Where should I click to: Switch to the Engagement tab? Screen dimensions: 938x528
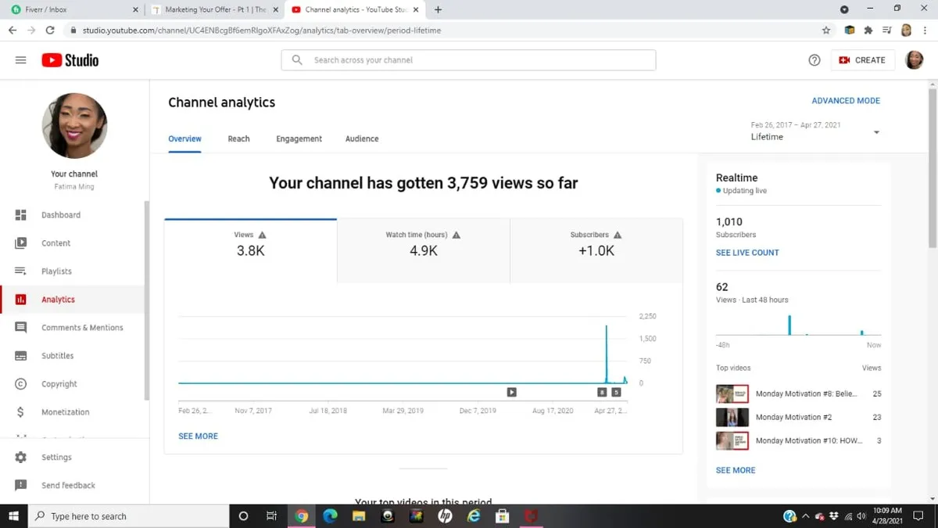(x=299, y=139)
